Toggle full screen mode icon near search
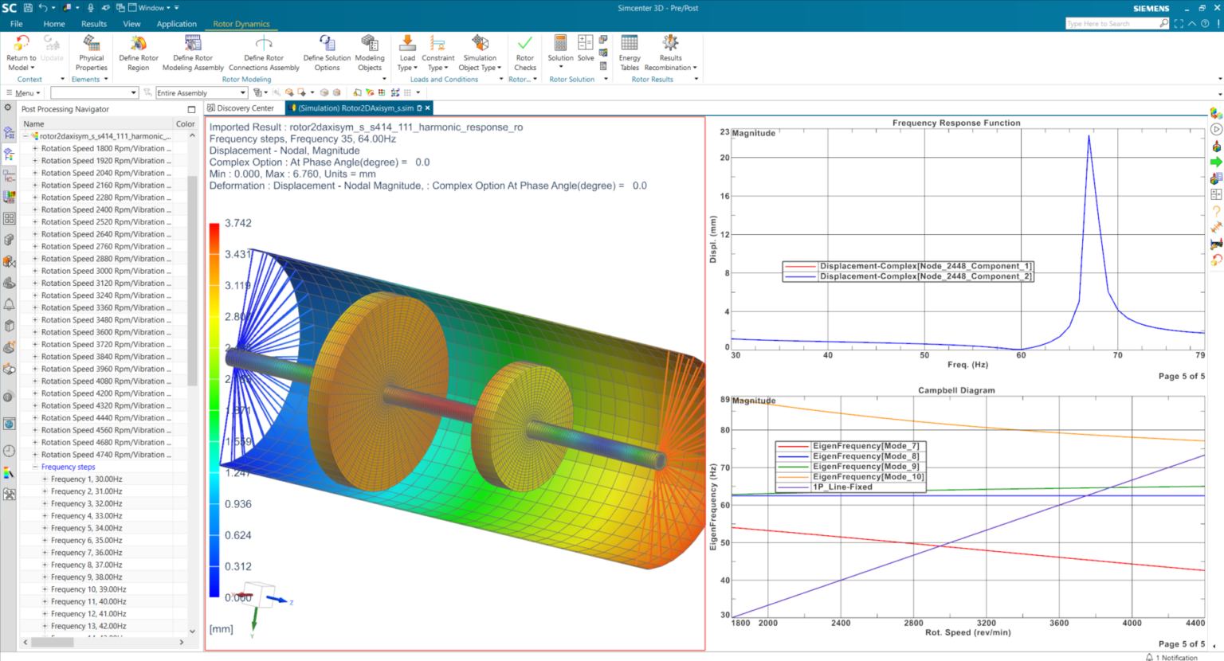 coord(1179,24)
